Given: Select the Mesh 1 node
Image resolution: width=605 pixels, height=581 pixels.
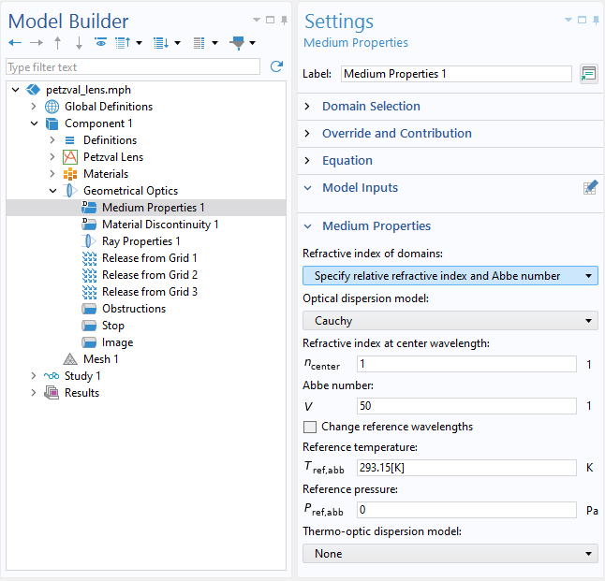Looking at the screenshot, I should [x=100, y=359].
